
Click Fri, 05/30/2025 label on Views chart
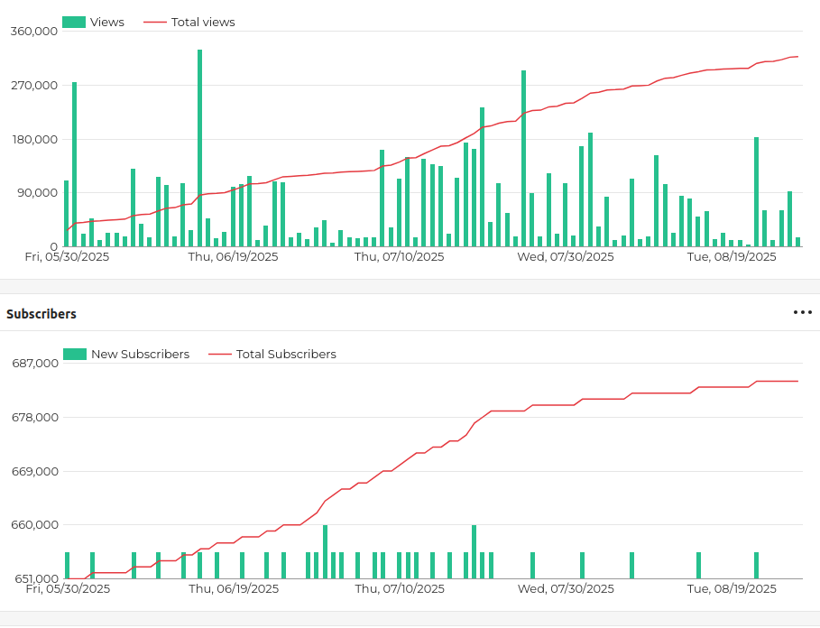[67, 257]
